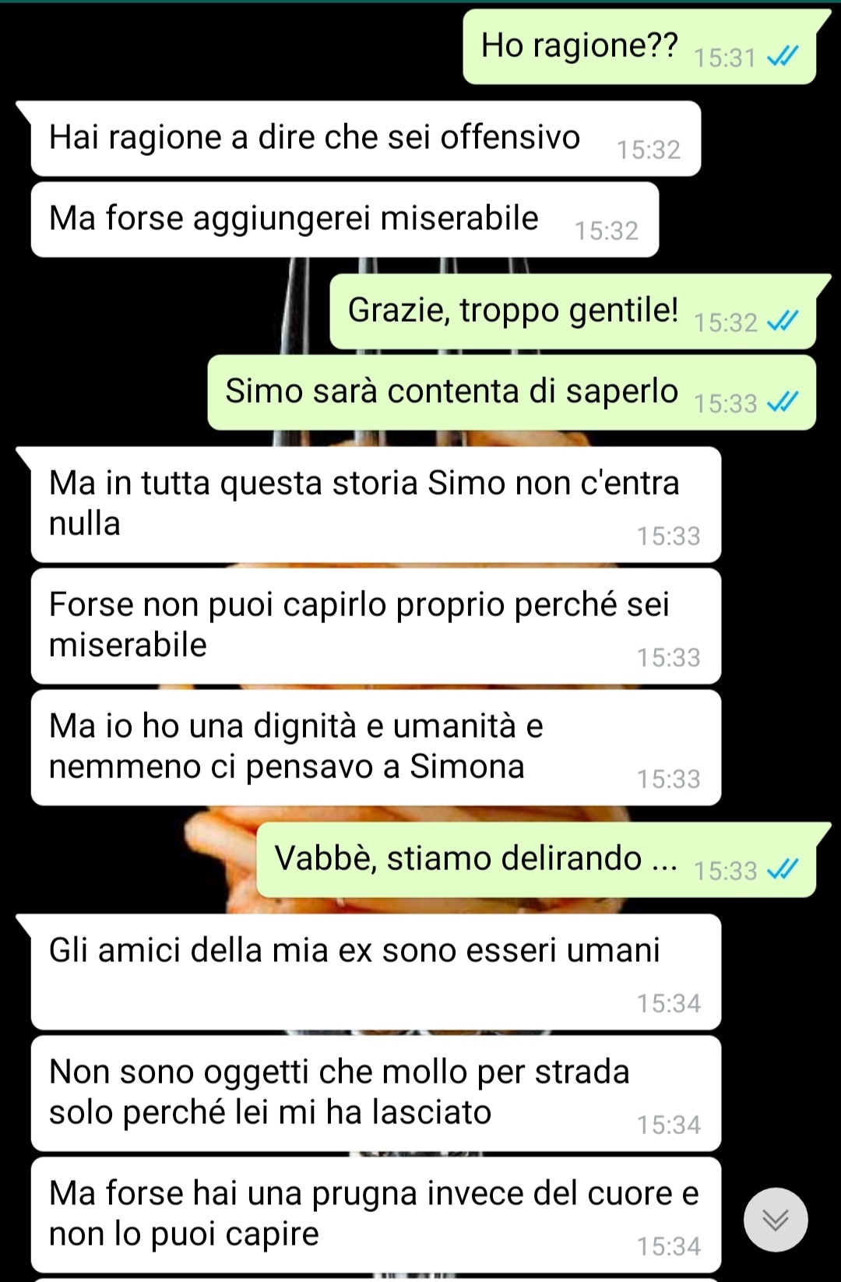The width and height of the screenshot is (841, 1282).
Task: Select 'Simo sarà contenta di saperlo' bubble
Action: point(512,393)
